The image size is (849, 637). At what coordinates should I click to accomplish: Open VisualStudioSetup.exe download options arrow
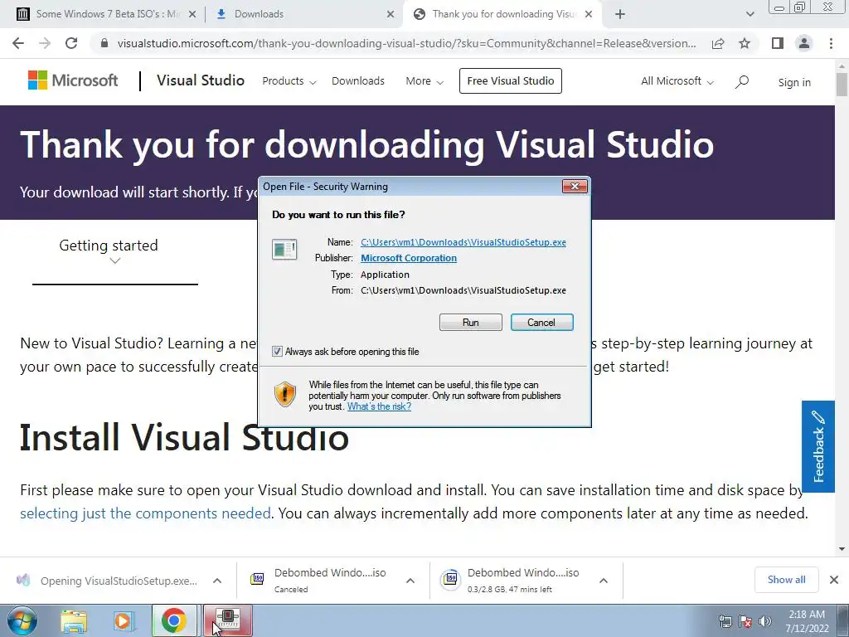(217, 581)
